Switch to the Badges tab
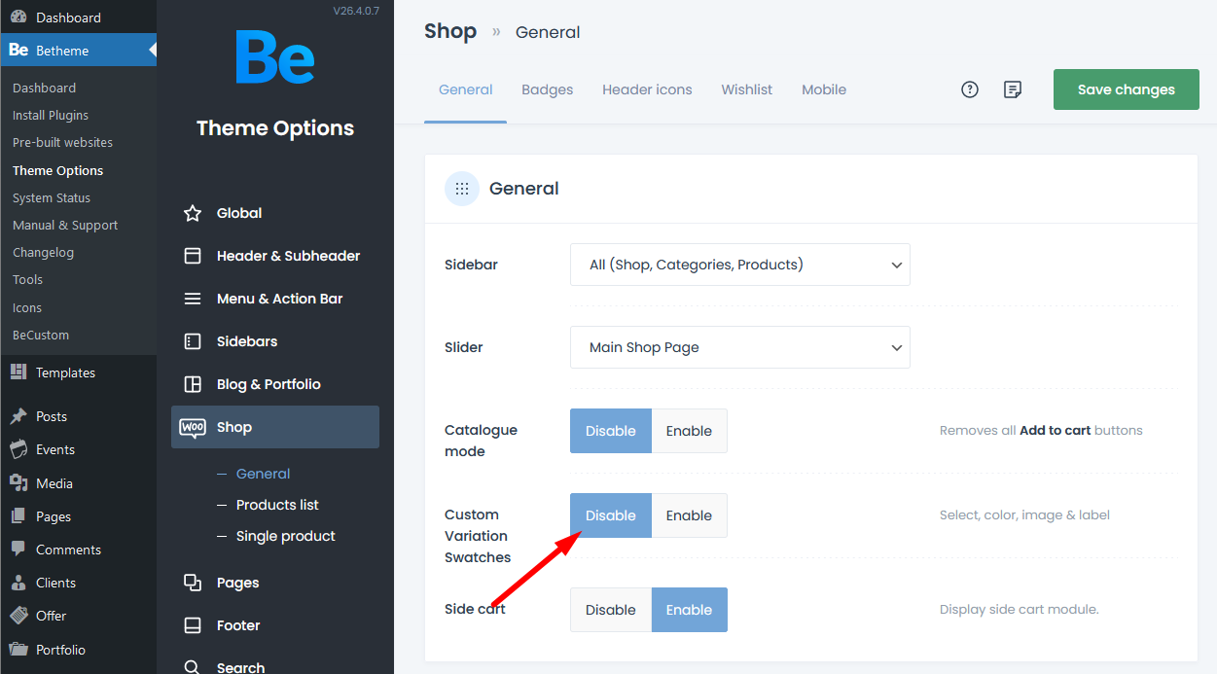The width and height of the screenshot is (1217, 674). [x=547, y=89]
